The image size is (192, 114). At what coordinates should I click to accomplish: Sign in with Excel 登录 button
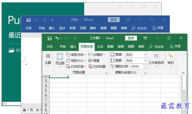131,38
